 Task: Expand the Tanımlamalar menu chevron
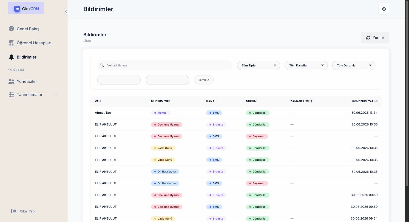coord(55,95)
